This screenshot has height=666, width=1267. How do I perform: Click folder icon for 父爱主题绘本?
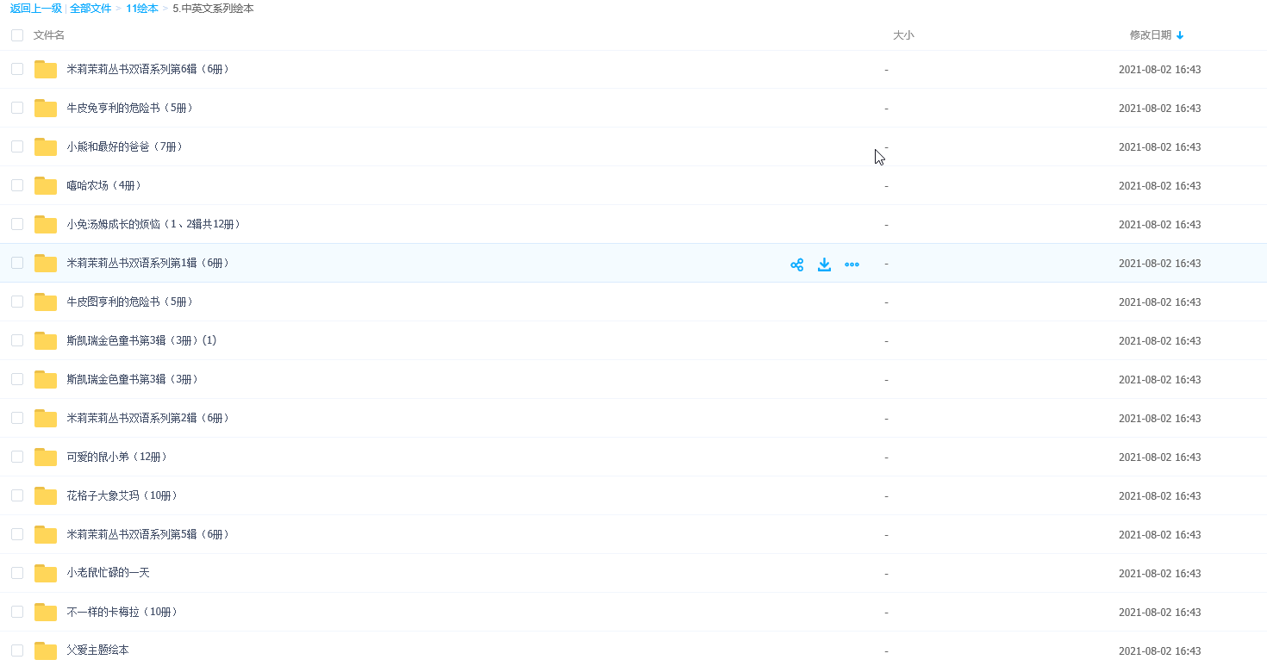[45, 650]
